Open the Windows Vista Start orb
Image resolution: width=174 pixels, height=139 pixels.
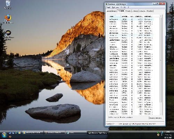click(x=4, y=135)
